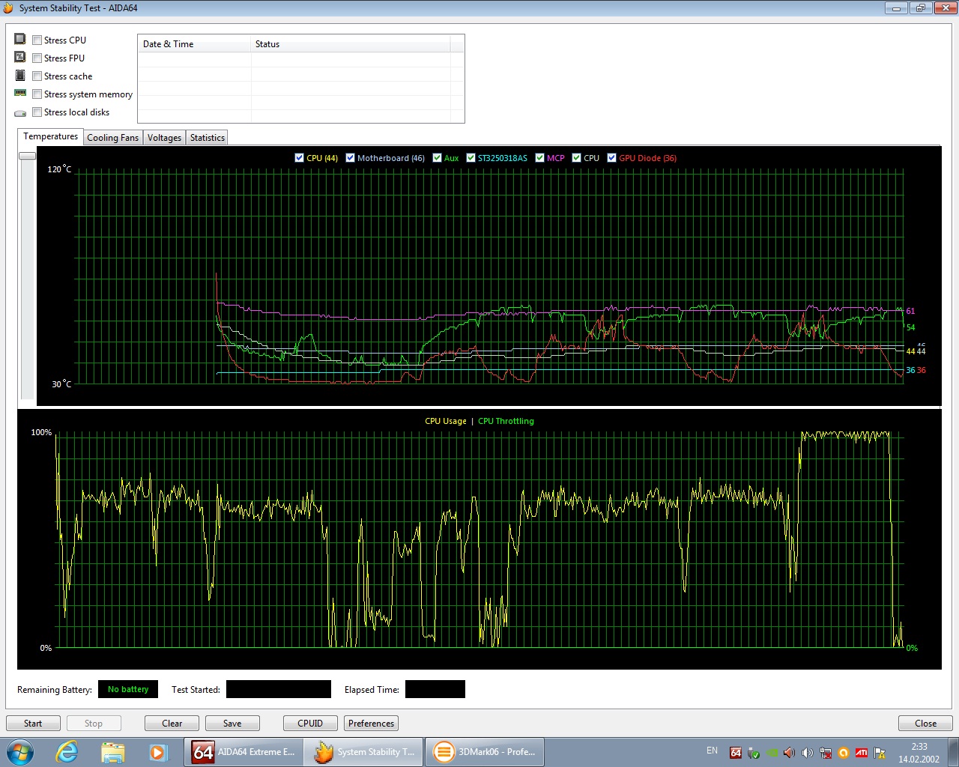Image resolution: width=959 pixels, height=767 pixels.
Task: Click the flame icon in the window title bar
Action: click(x=8, y=8)
